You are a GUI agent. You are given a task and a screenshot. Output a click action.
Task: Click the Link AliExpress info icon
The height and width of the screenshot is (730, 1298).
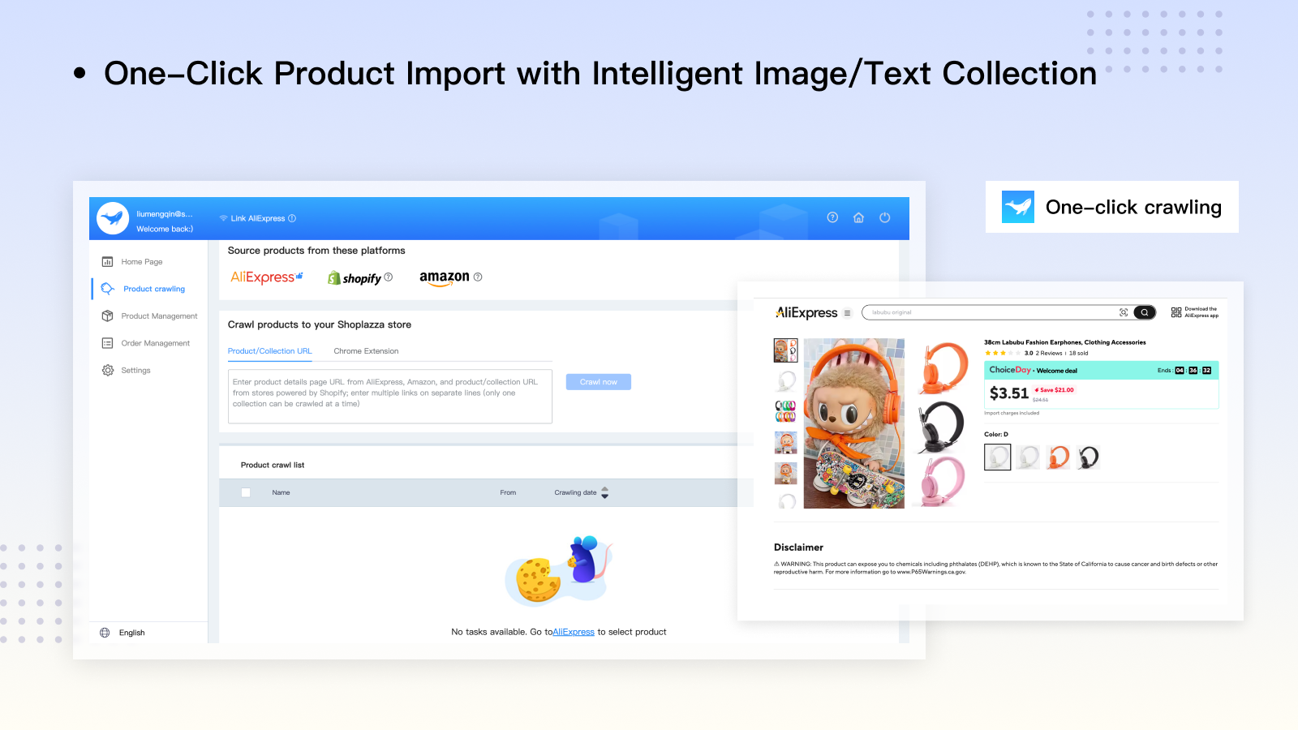(292, 218)
